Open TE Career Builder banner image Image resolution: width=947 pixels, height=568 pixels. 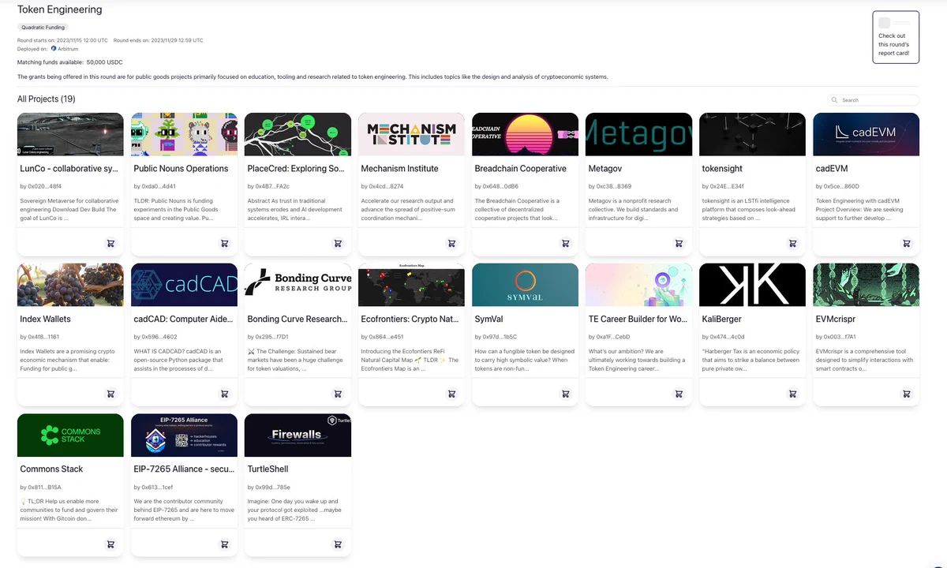coord(638,285)
